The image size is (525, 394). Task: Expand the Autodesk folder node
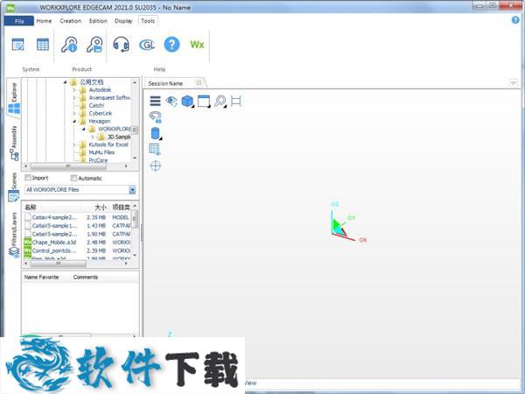click(x=74, y=90)
